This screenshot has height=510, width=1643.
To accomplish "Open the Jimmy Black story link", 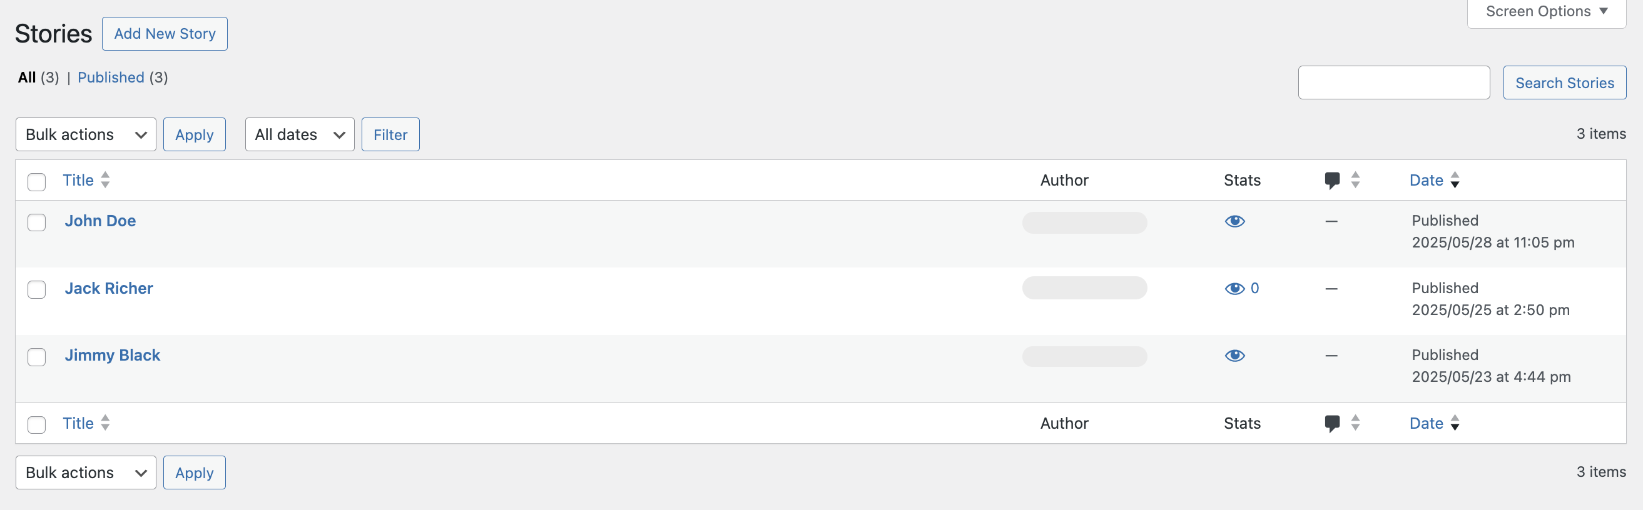I will pos(112,356).
